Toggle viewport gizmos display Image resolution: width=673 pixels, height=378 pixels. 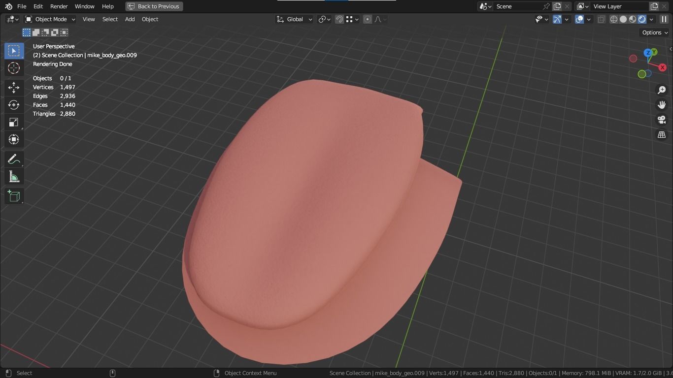pyautogui.click(x=557, y=19)
